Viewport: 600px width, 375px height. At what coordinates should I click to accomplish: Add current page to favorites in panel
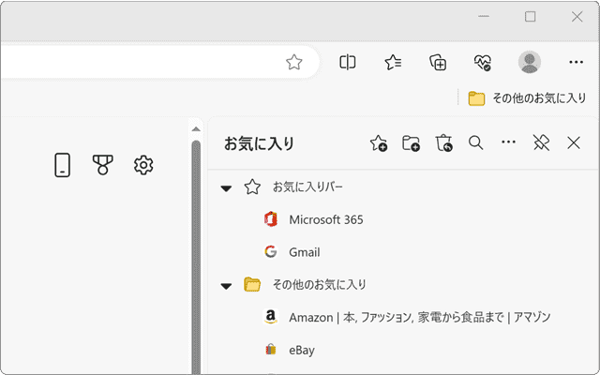pos(379,143)
